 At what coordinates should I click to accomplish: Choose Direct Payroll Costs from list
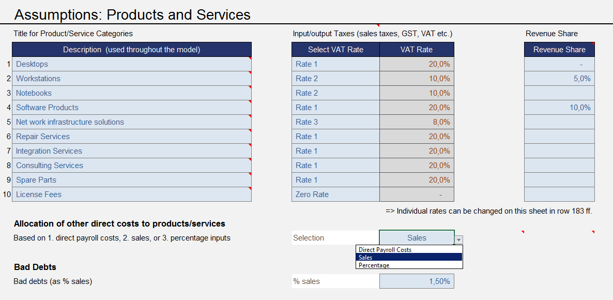tap(385, 250)
